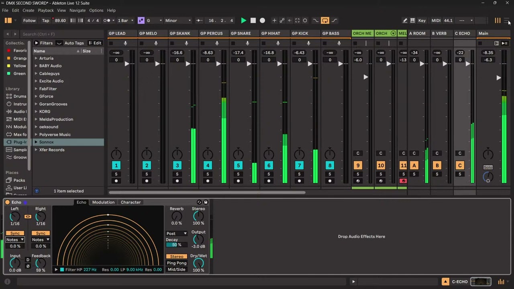Toggle track 1 activator button
The image size is (514, 289).
(x=116, y=165)
